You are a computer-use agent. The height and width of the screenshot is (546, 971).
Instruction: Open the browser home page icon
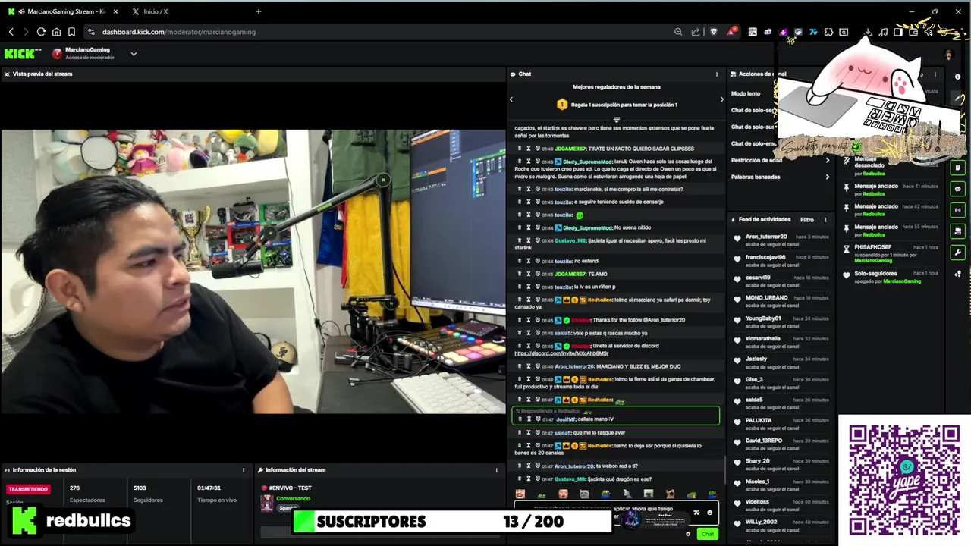click(56, 32)
